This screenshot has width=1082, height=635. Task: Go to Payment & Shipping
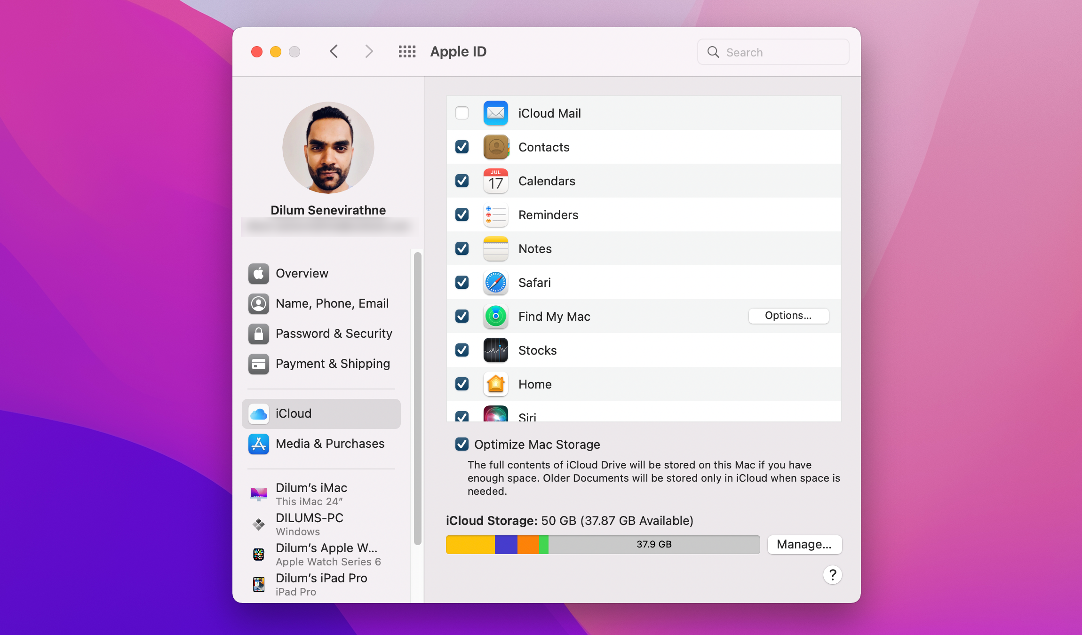pos(321,364)
